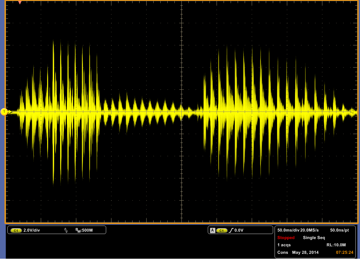Viewport: 360px width, 259px height.
Task: Click the May 28, 2014 date
Action: [306, 252]
